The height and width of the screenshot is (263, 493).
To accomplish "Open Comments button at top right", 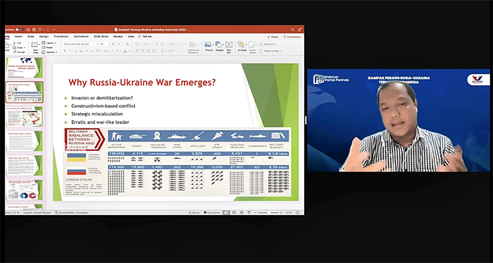I will [292, 37].
